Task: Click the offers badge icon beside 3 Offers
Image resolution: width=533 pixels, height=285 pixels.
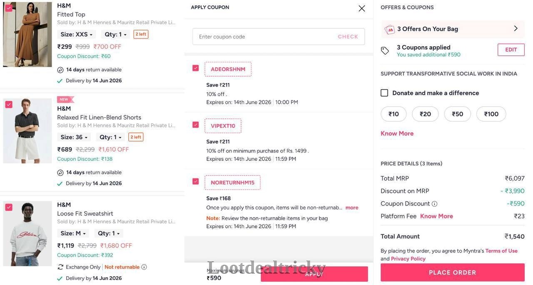Action: tap(390, 29)
